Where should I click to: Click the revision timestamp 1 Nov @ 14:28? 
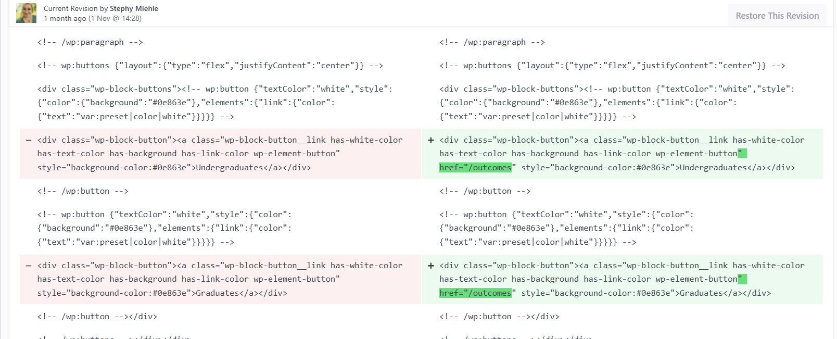(115, 18)
